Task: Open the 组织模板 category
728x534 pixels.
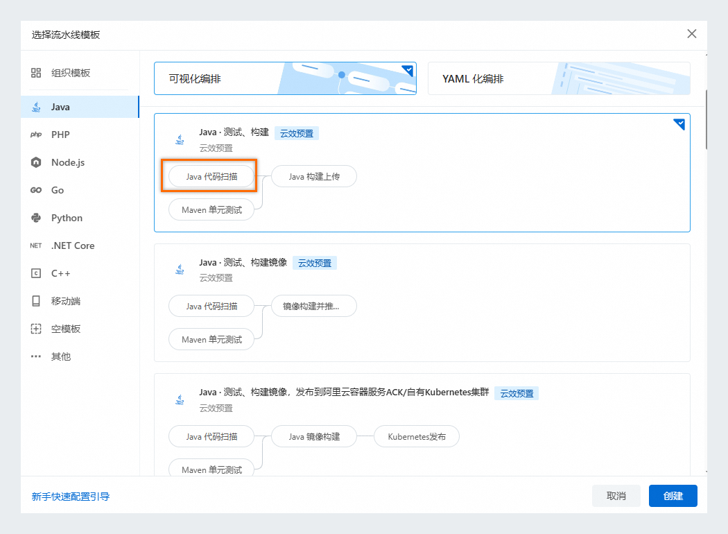Action: 80,73
